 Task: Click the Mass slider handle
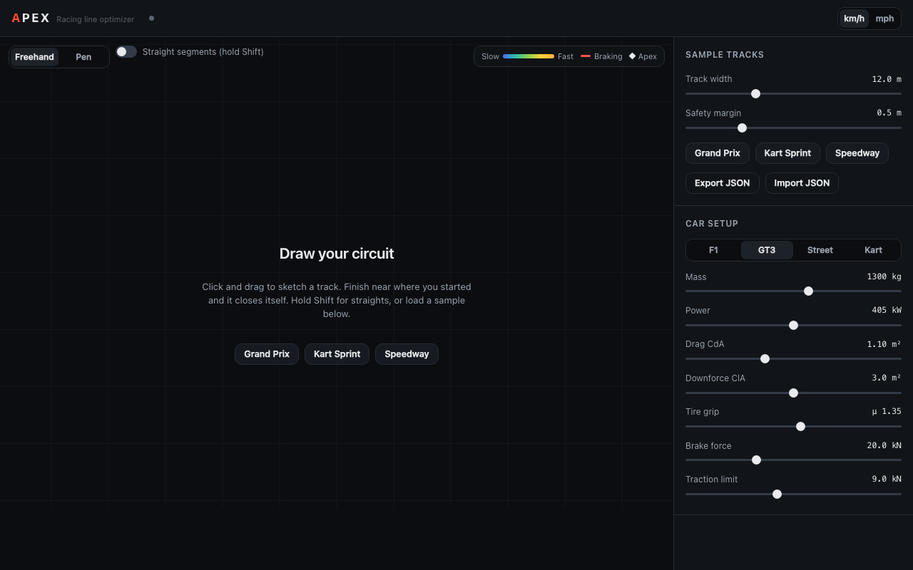(x=808, y=291)
